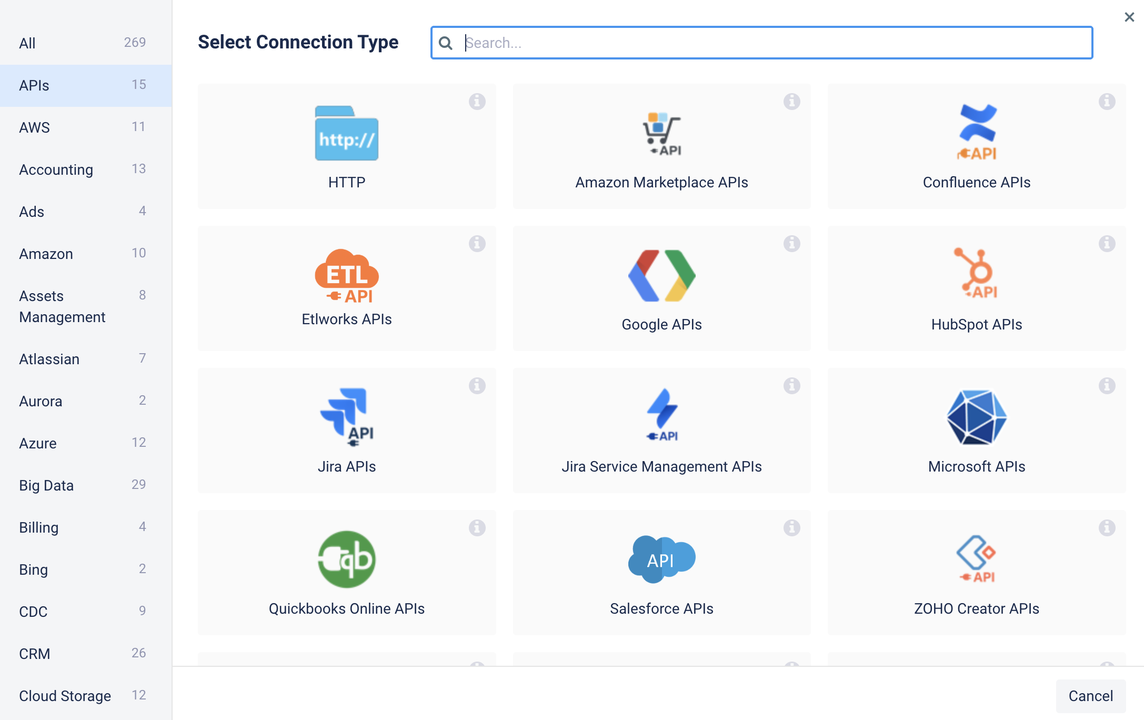
Task: Click the Microsoft APIs label
Action: click(x=977, y=466)
